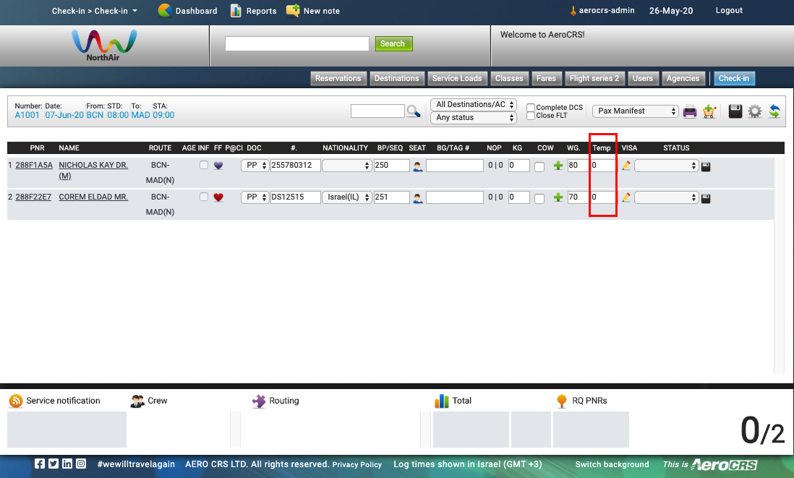
Task: Toggle COW checkbox for Nicholas Kay
Action: coord(539,166)
